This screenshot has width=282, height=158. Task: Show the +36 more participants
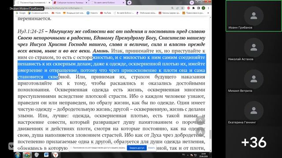(254, 142)
